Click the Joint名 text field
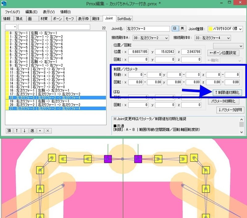This screenshot has width=247, height=218. [x=148, y=29]
